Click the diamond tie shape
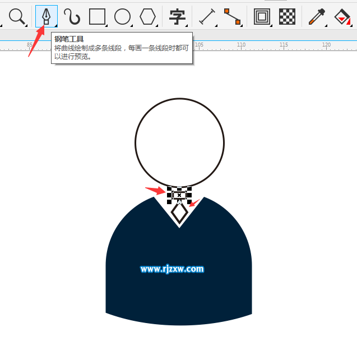 [x=179, y=213]
